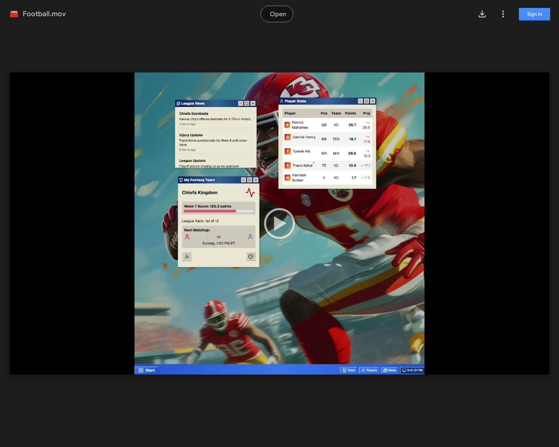Click the Team taskbar button

[349, 370]
